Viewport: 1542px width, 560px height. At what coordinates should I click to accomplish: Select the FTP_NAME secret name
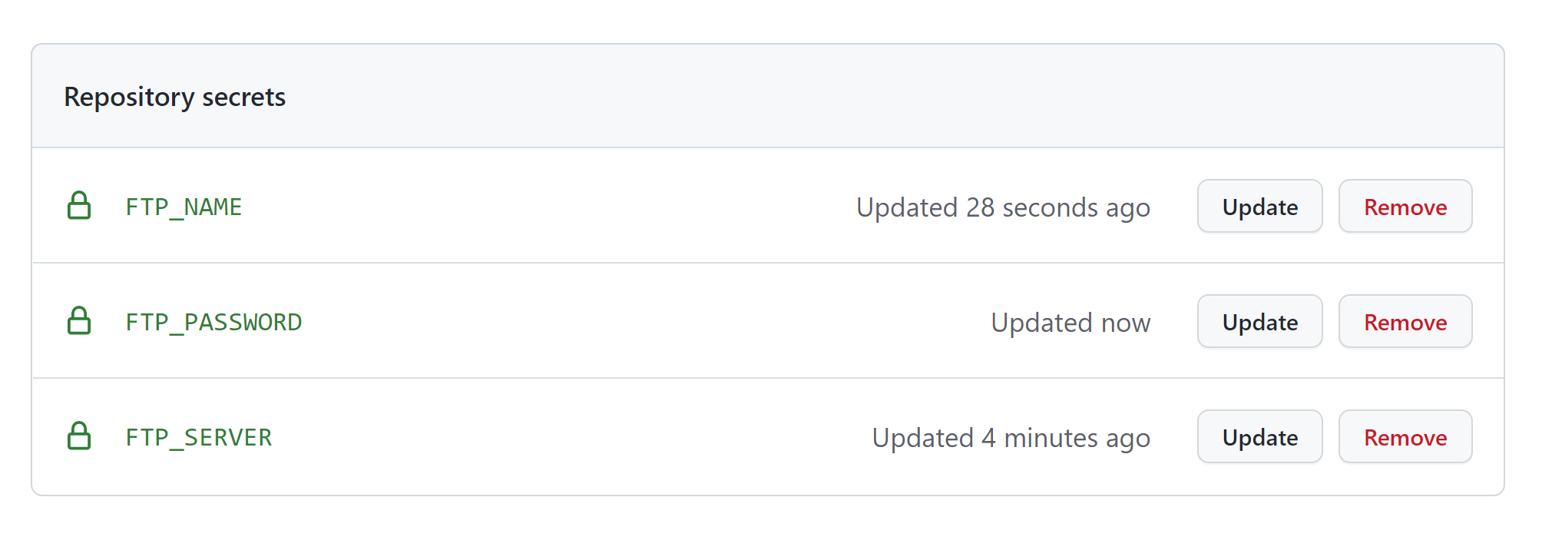184,207
